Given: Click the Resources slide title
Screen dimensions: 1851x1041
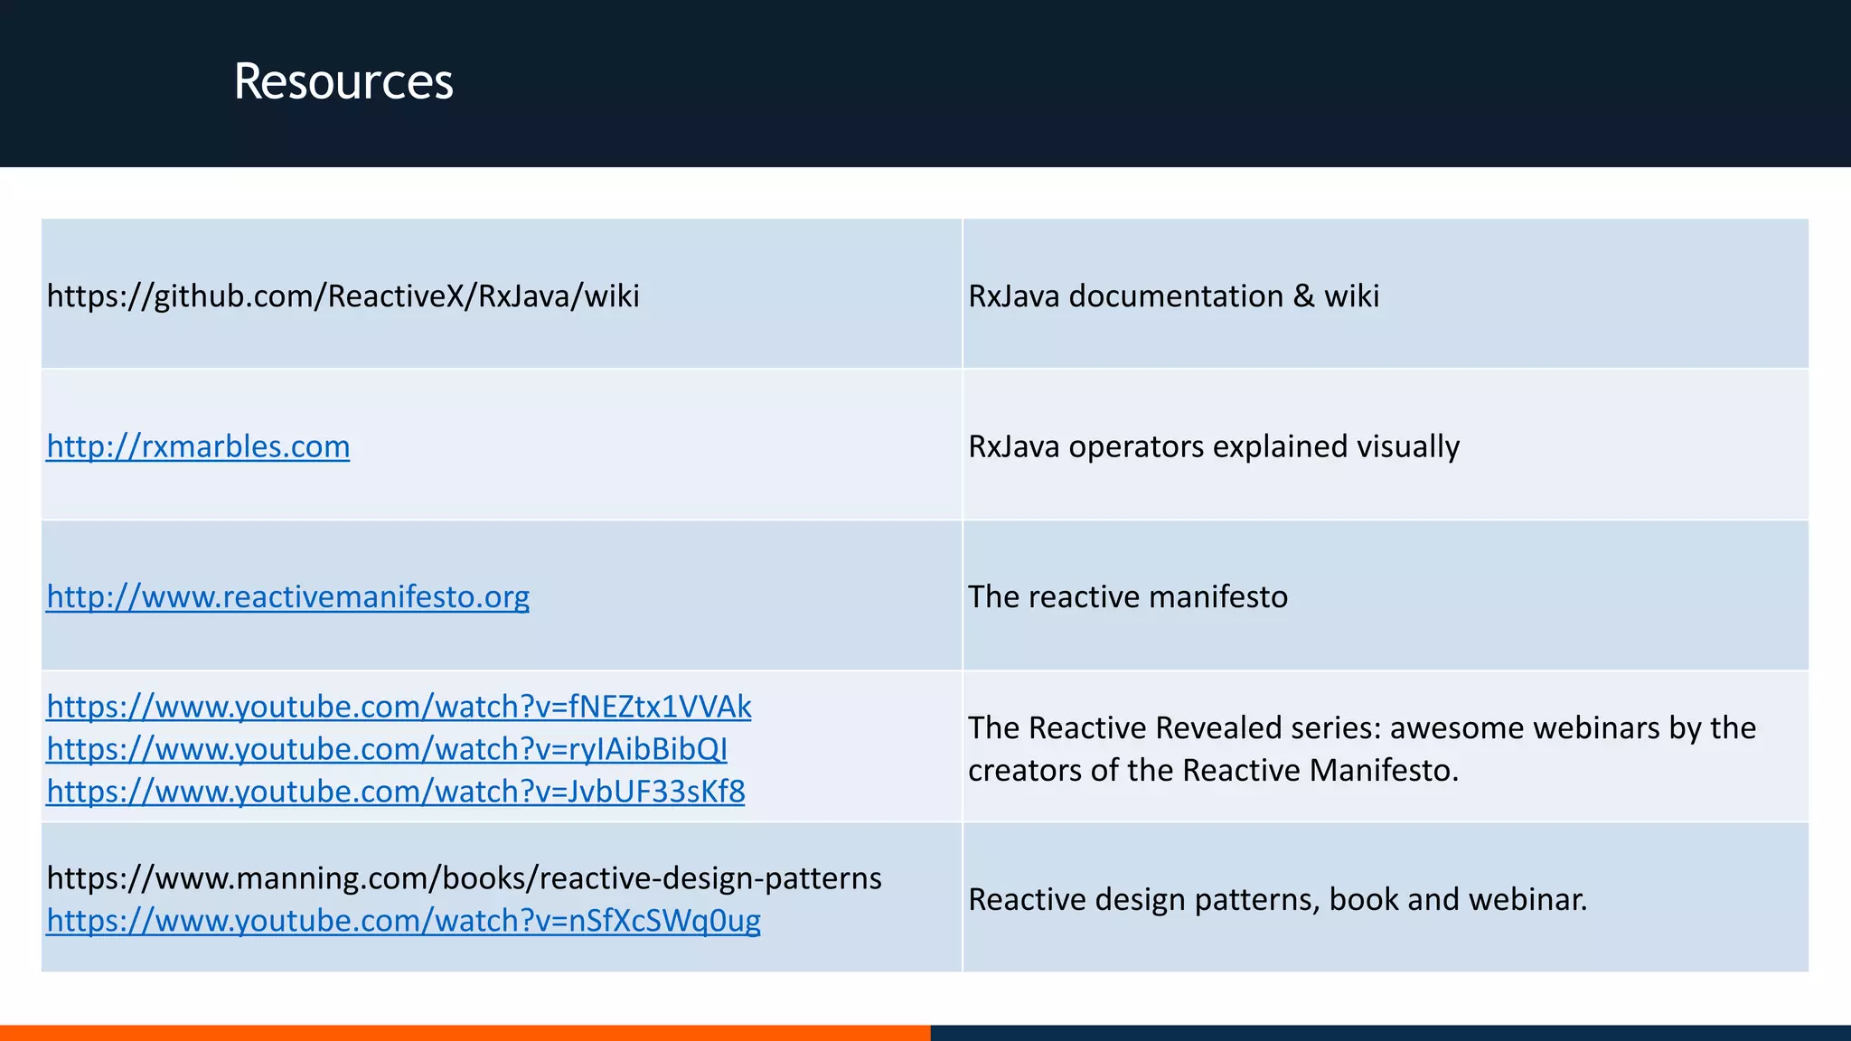Looking at the screenshot, I should tap(343, 81).
